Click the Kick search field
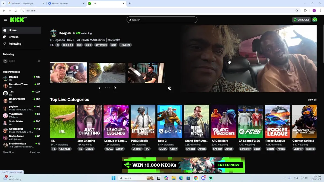The image size is (324, 182). click(x=162, y=20)
